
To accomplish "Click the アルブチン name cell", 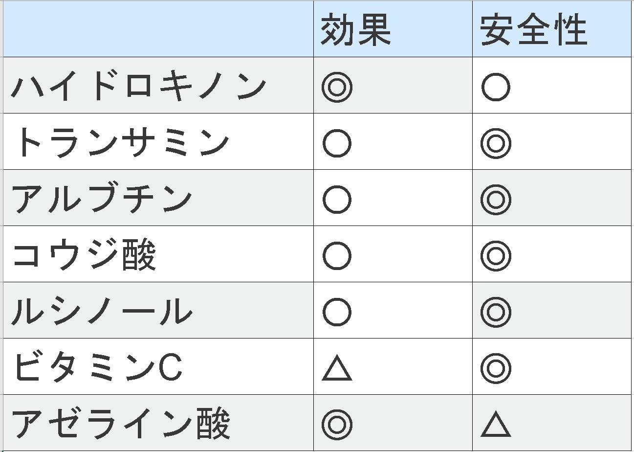I will pos(102,199).
